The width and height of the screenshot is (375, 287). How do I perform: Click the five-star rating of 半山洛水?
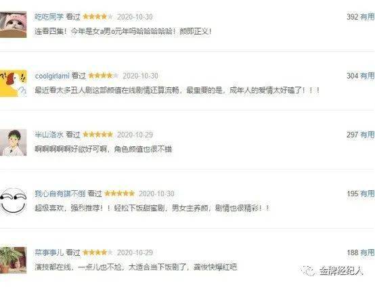pos(98,135)
